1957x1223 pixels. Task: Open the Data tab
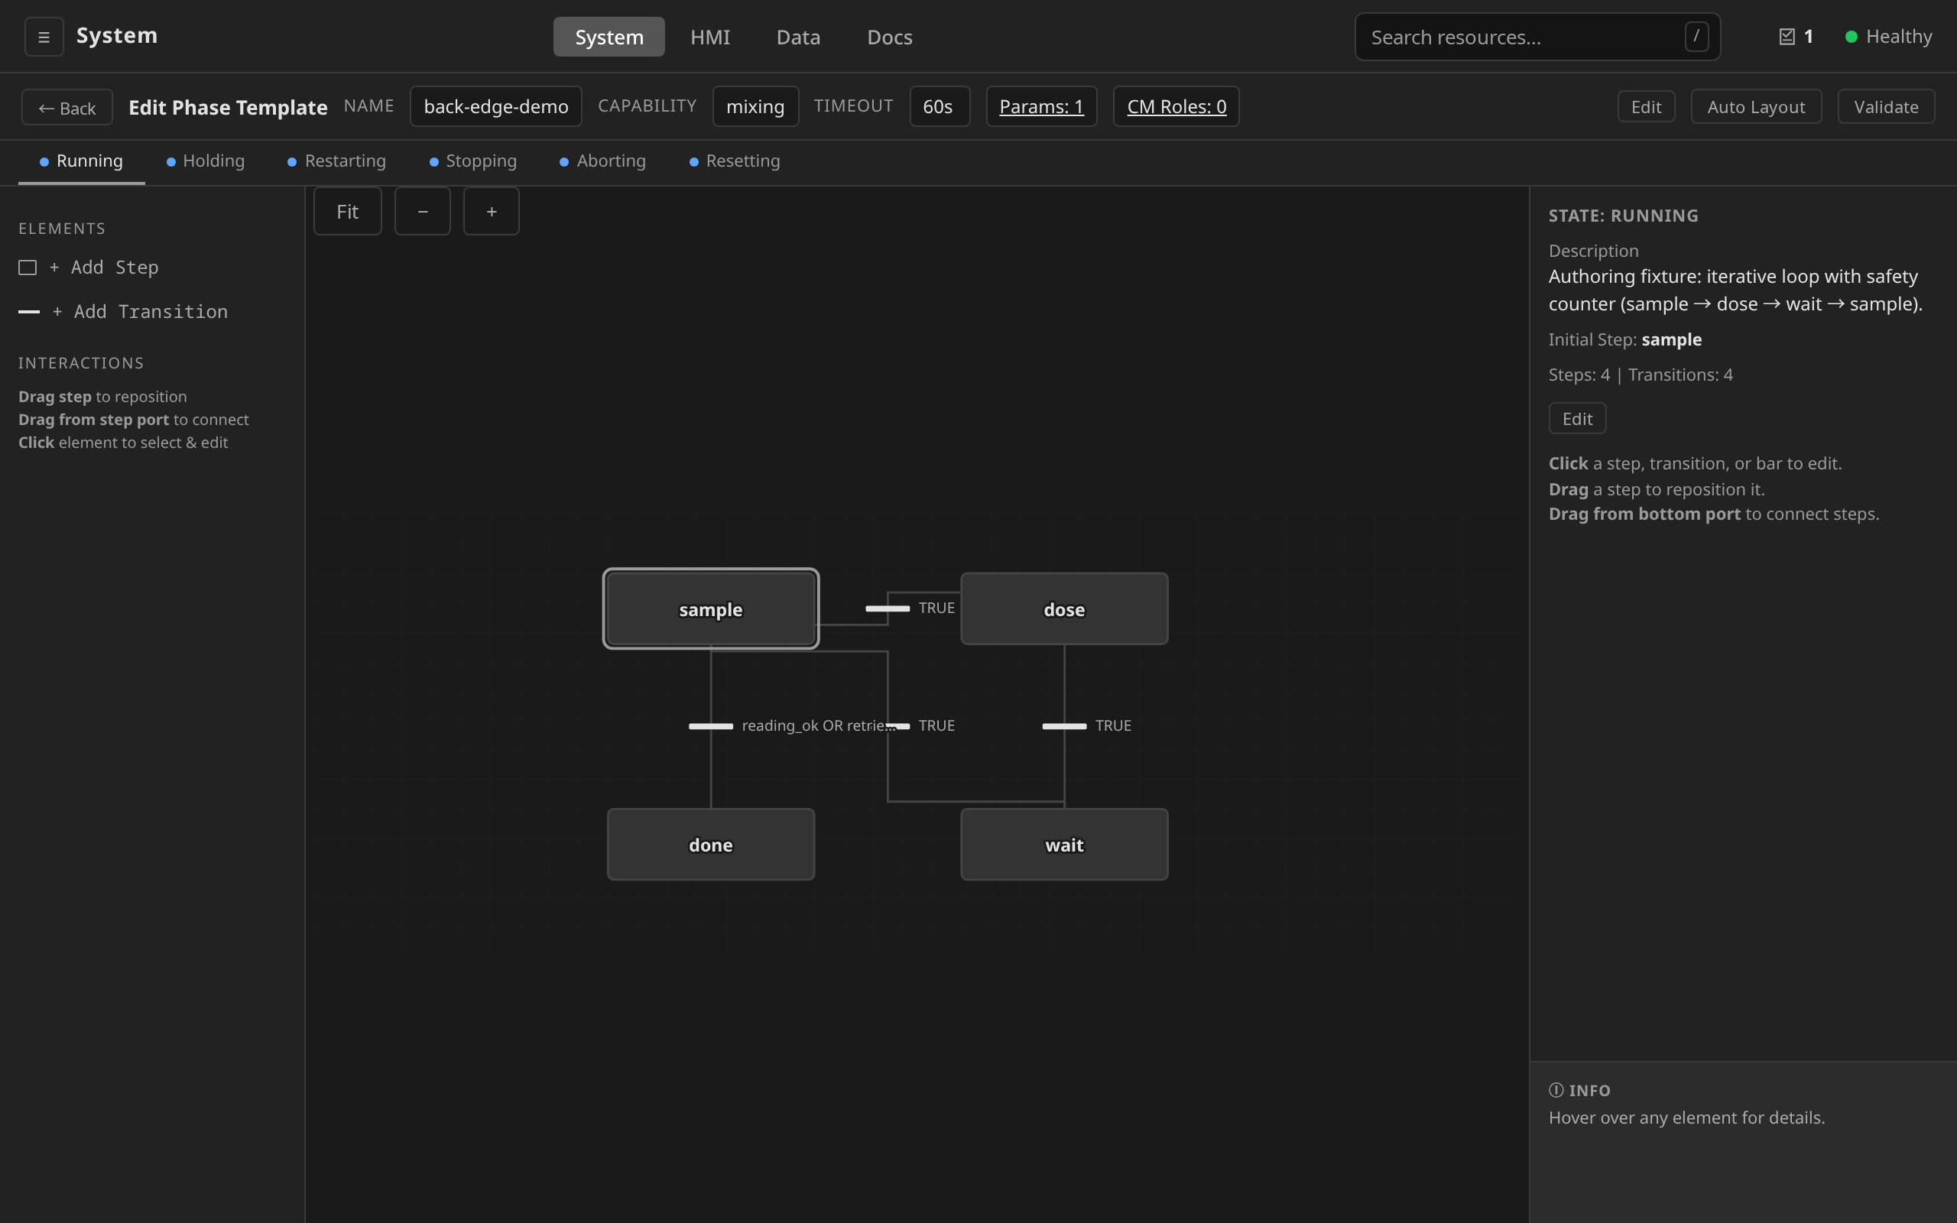[798, 37]
